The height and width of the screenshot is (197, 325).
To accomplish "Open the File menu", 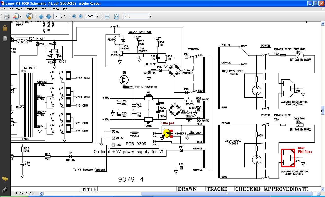I will click(3, 9).
